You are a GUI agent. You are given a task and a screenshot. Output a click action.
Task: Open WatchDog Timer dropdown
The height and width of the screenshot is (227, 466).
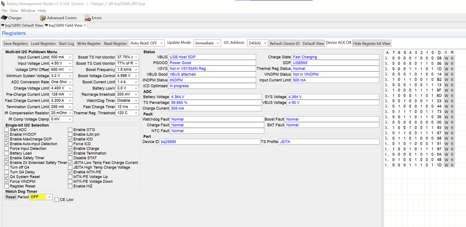click(x=127, y=101)
